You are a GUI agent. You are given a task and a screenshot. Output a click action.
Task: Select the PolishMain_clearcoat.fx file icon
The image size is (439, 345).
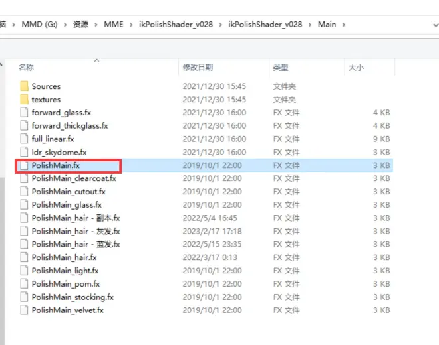[25, 178]
